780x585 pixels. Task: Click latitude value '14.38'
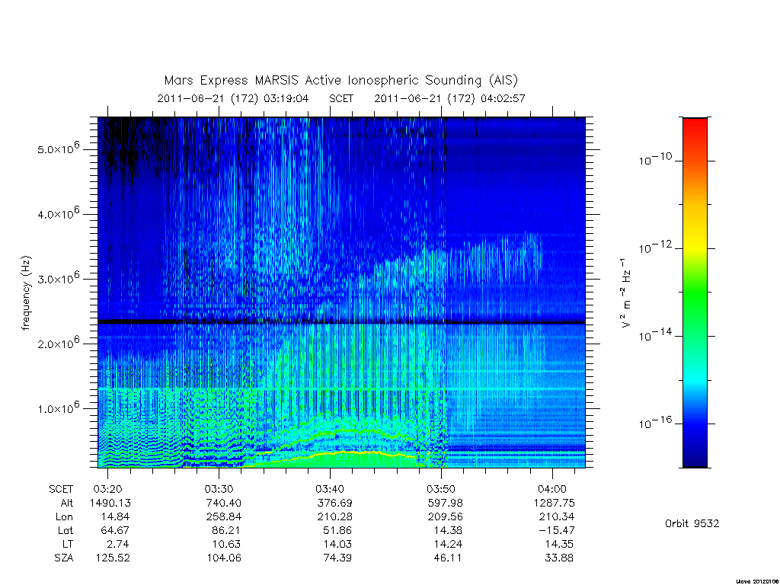(448, 530)
